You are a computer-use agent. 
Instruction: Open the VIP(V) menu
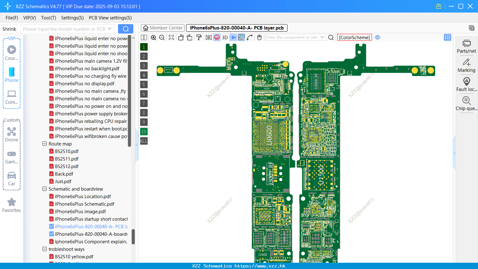[x=30, y=18]
